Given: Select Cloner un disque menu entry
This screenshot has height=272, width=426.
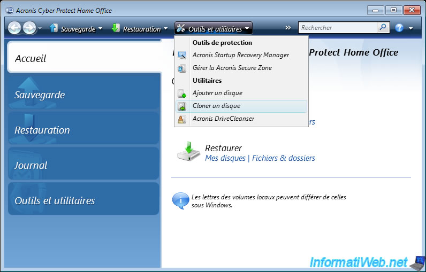Looking at the screenshot, I should click(216, 106).
